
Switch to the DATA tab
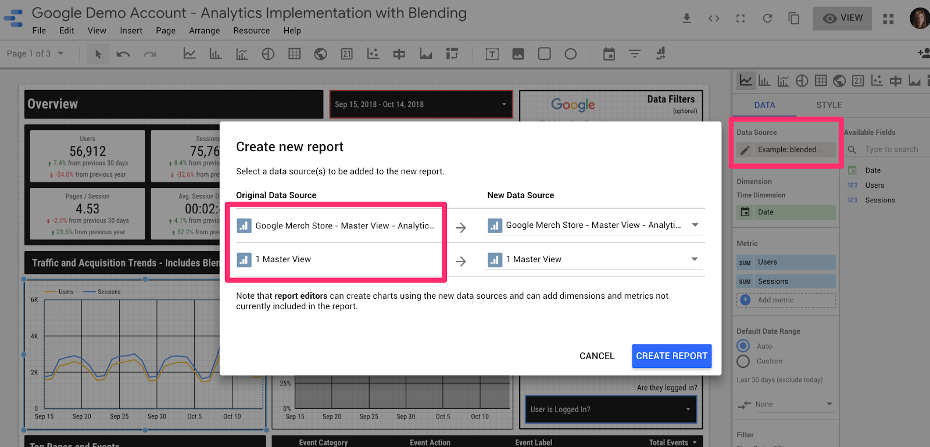point(764,105)
